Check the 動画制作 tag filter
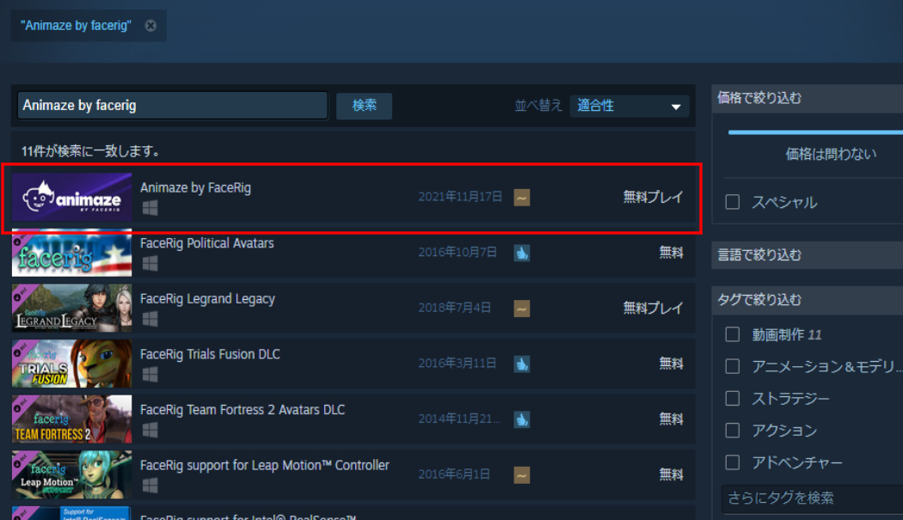Screen dimensions: 903x520 [x=733, y=334]
